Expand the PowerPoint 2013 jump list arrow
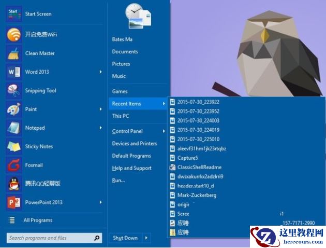 point(100,202)
